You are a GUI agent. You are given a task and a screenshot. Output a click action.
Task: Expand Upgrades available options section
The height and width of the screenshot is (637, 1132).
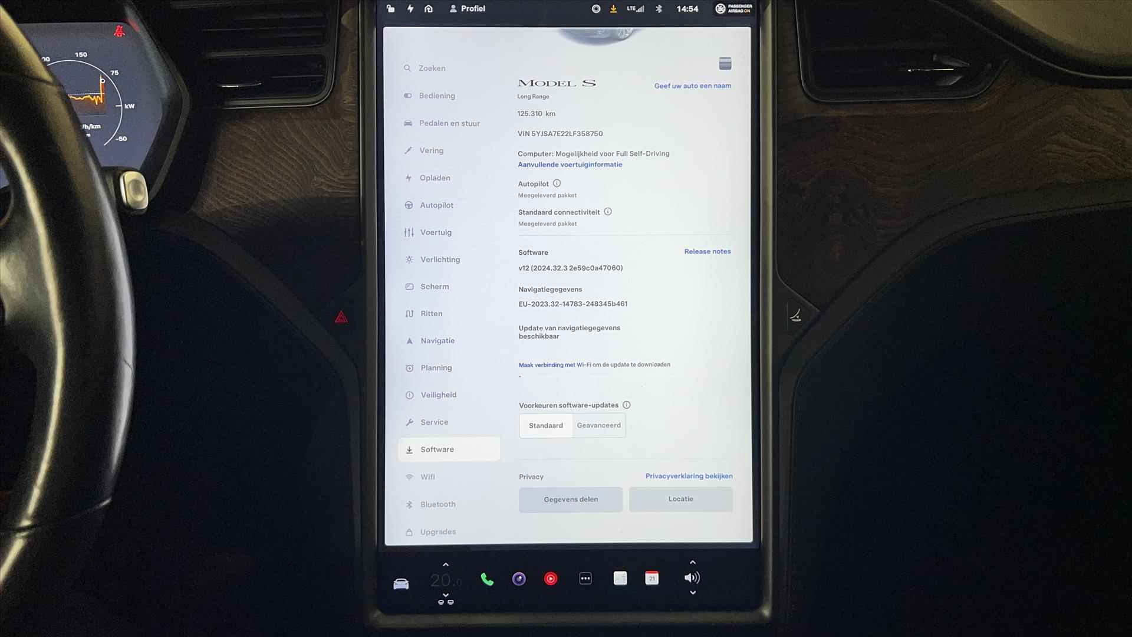tap(437, 531)
